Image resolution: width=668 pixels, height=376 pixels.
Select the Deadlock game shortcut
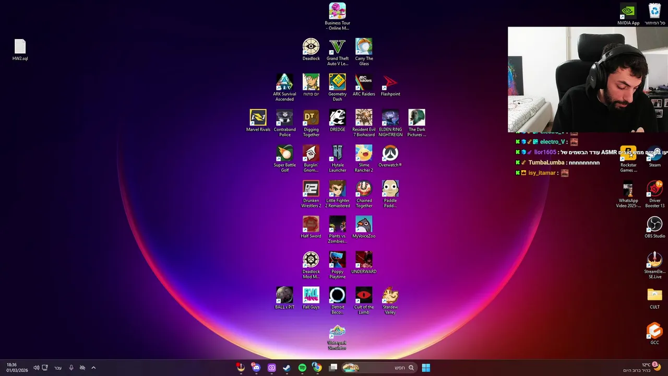coord(311,50)
